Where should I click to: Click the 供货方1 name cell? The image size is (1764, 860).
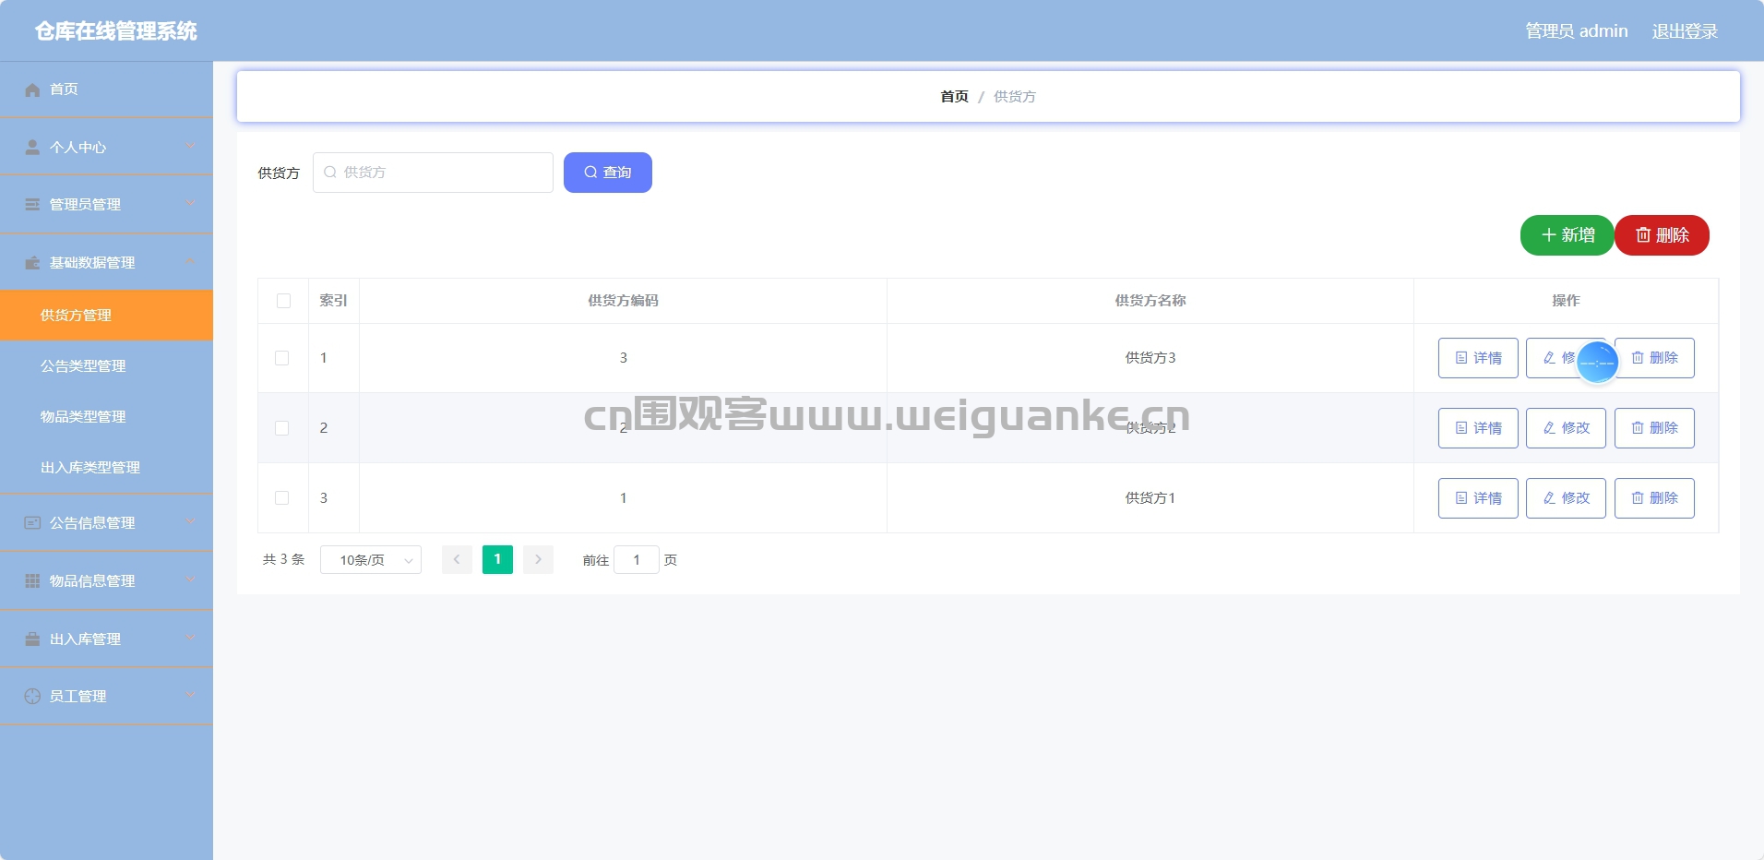click(x=1150, y=498)
